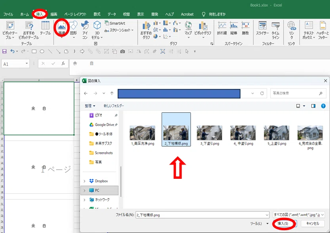The image size is (330, 233).
Task: Open the 図形 shapes gallery
Action: tap(73, 30)
